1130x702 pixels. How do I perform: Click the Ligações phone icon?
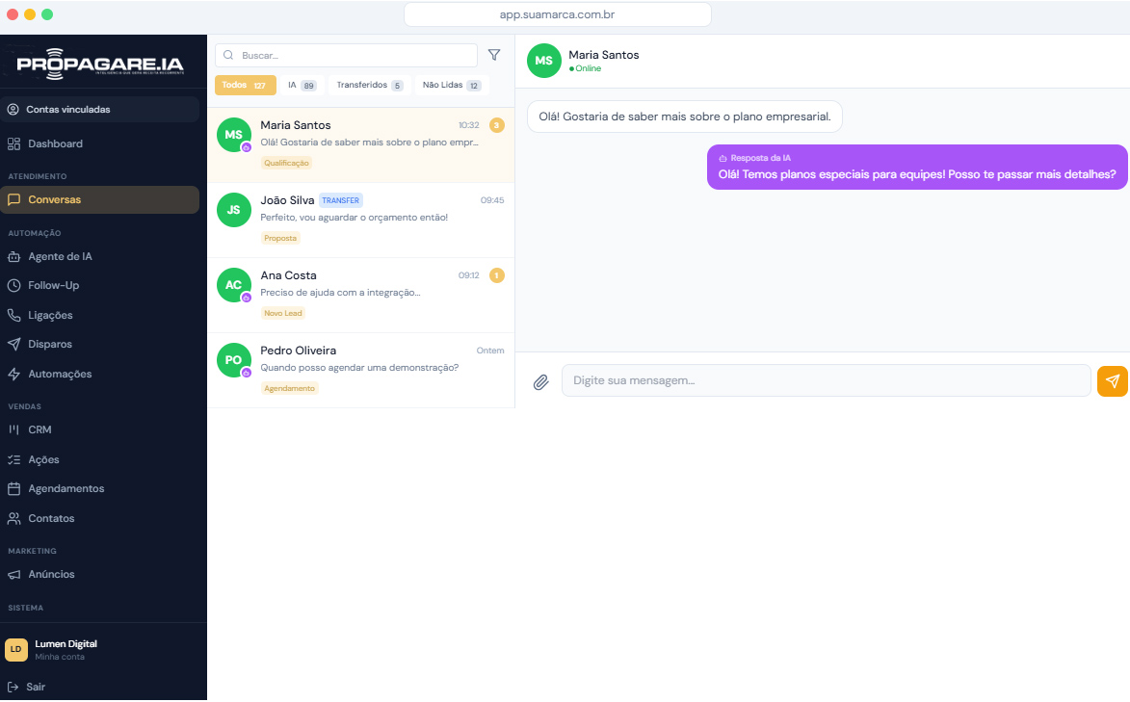[x=13, y=315]
